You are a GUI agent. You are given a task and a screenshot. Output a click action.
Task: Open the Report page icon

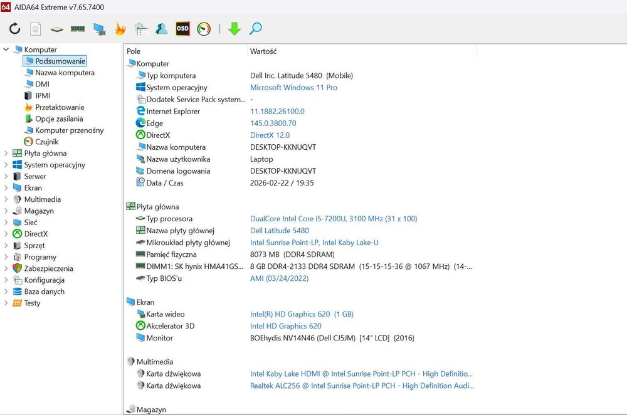coord(36,29)
